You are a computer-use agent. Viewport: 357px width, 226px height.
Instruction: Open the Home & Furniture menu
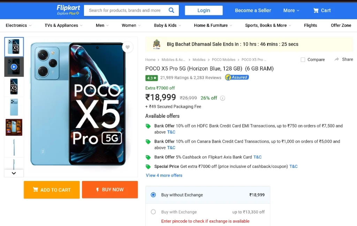click(213, 25)
